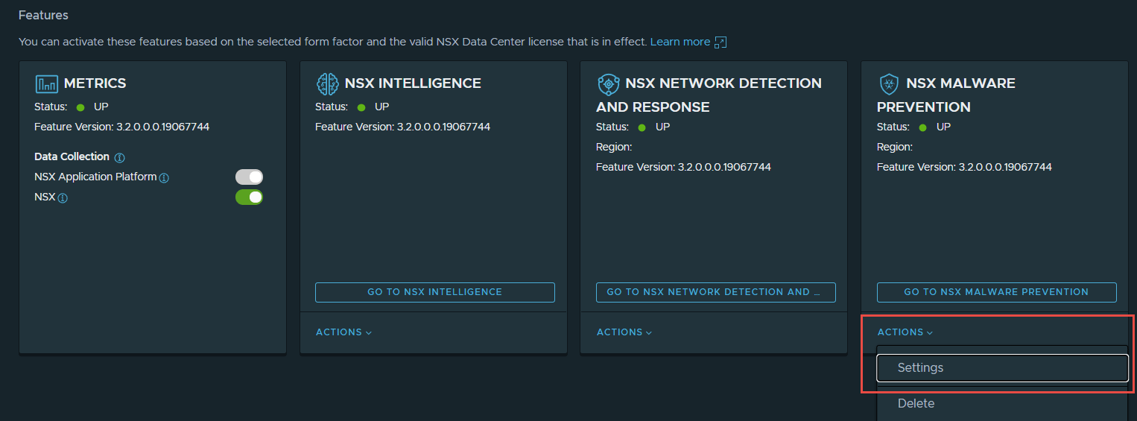Click NSX Malware Prevention card title
1137x421 pixels.
tap(946, 95)
